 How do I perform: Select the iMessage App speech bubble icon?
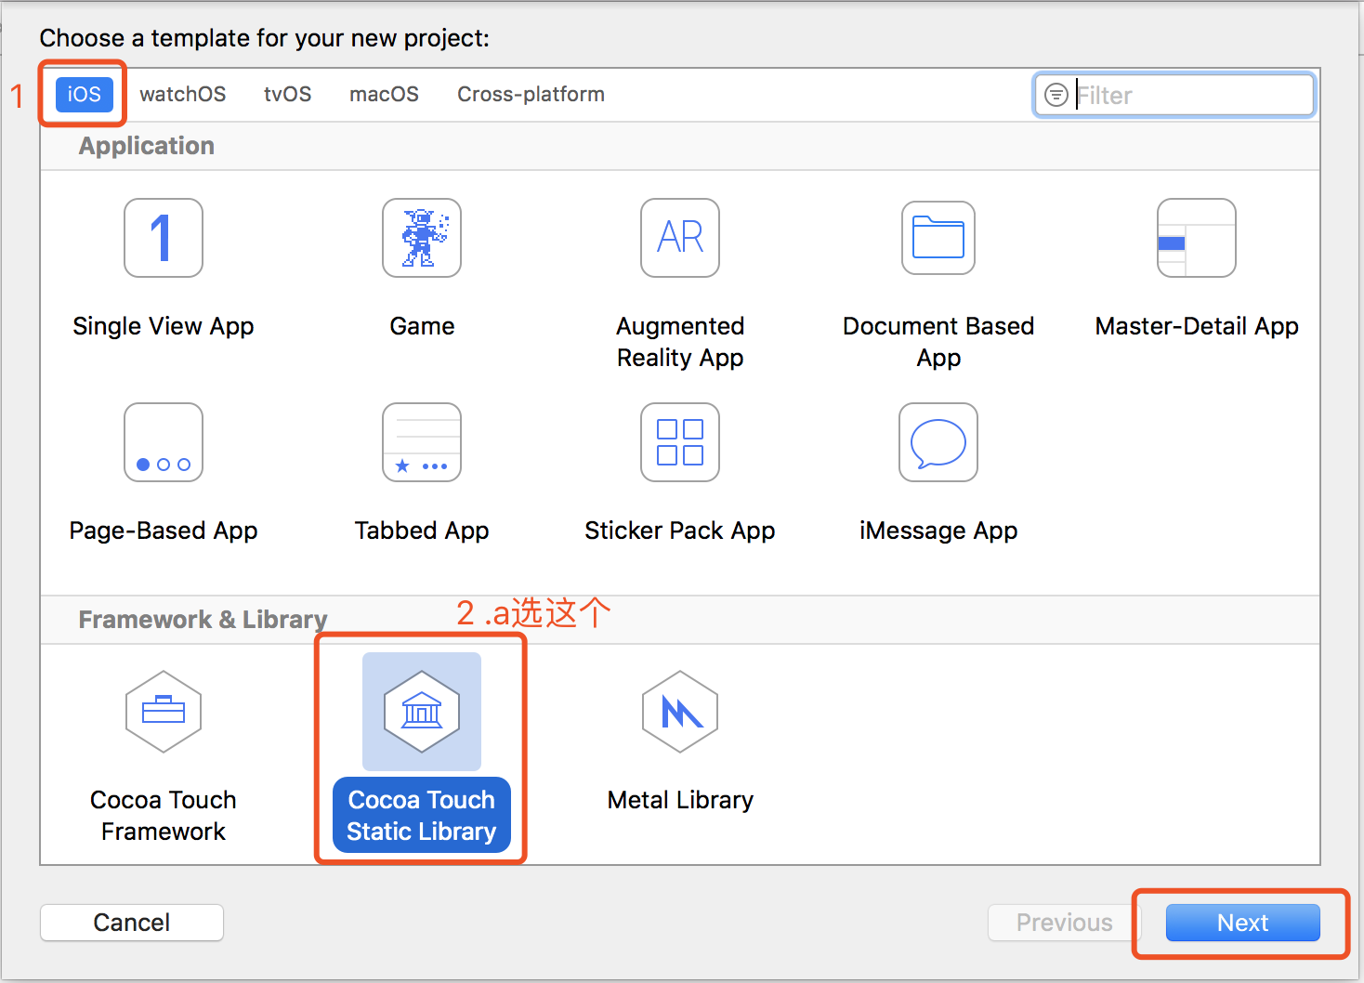(x=938, y=442)
